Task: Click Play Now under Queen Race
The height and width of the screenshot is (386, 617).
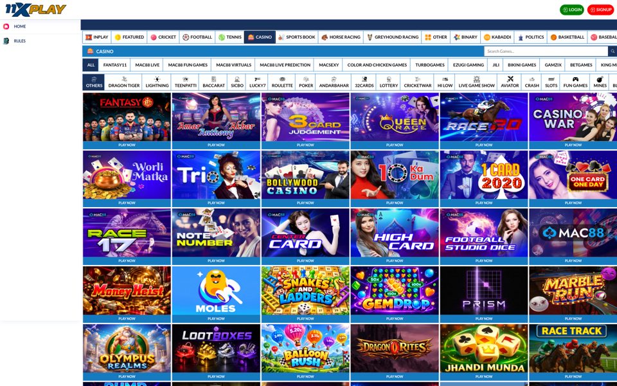Action: 395,145
